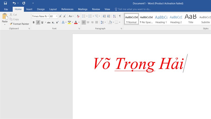Image resolution: width=211 pixels, height=119 pixels.
Task: Decrease paragraph indent
Action: [104, 16]
